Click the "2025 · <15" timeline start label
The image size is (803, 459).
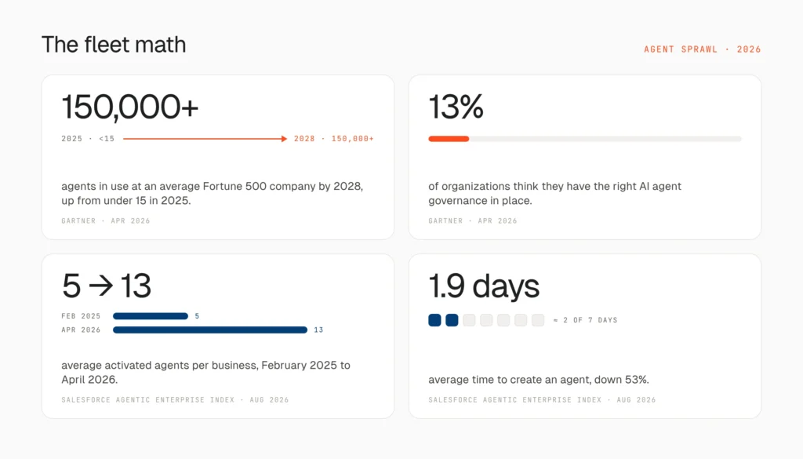point(88,139)
